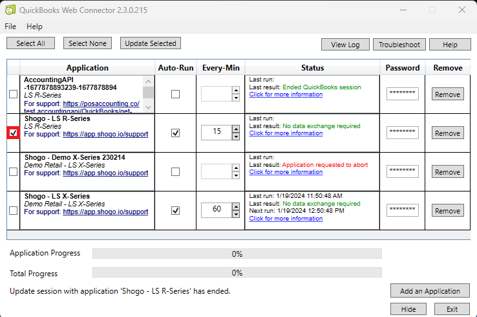Click the 'Application requested to abort' result text

click(325, 165)
